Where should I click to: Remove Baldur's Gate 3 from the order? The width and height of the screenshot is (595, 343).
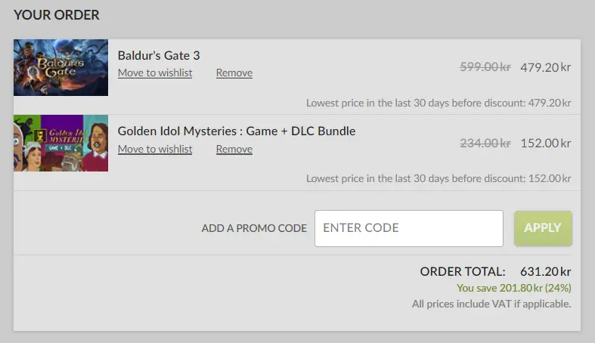click(234, 73)
